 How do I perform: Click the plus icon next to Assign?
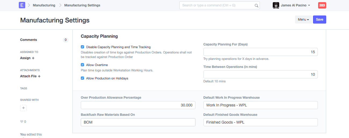[33, 58]
